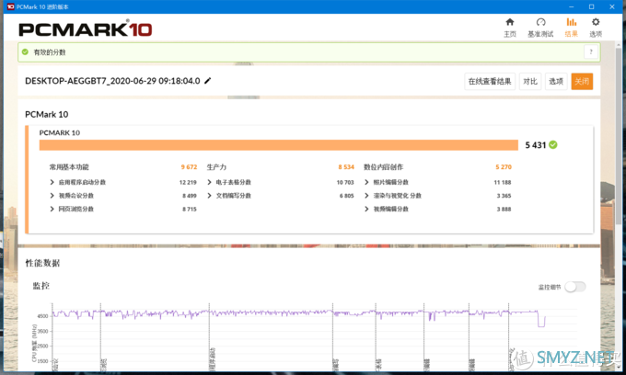Image resolution: width=626 pixels, height=375 pixels.
Task: Click the 生产力 heading
Action: tap(216, 167)
